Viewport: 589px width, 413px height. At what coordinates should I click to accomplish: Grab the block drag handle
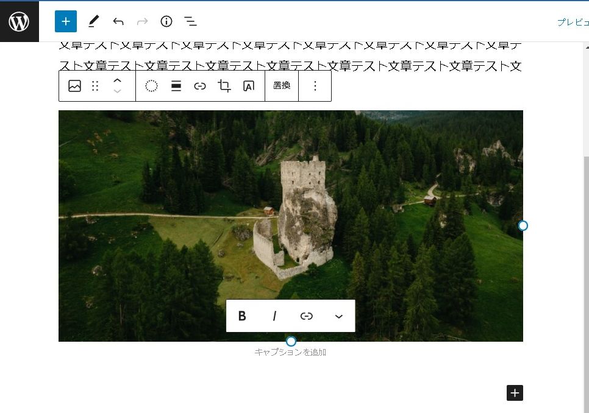pos(95,86)
